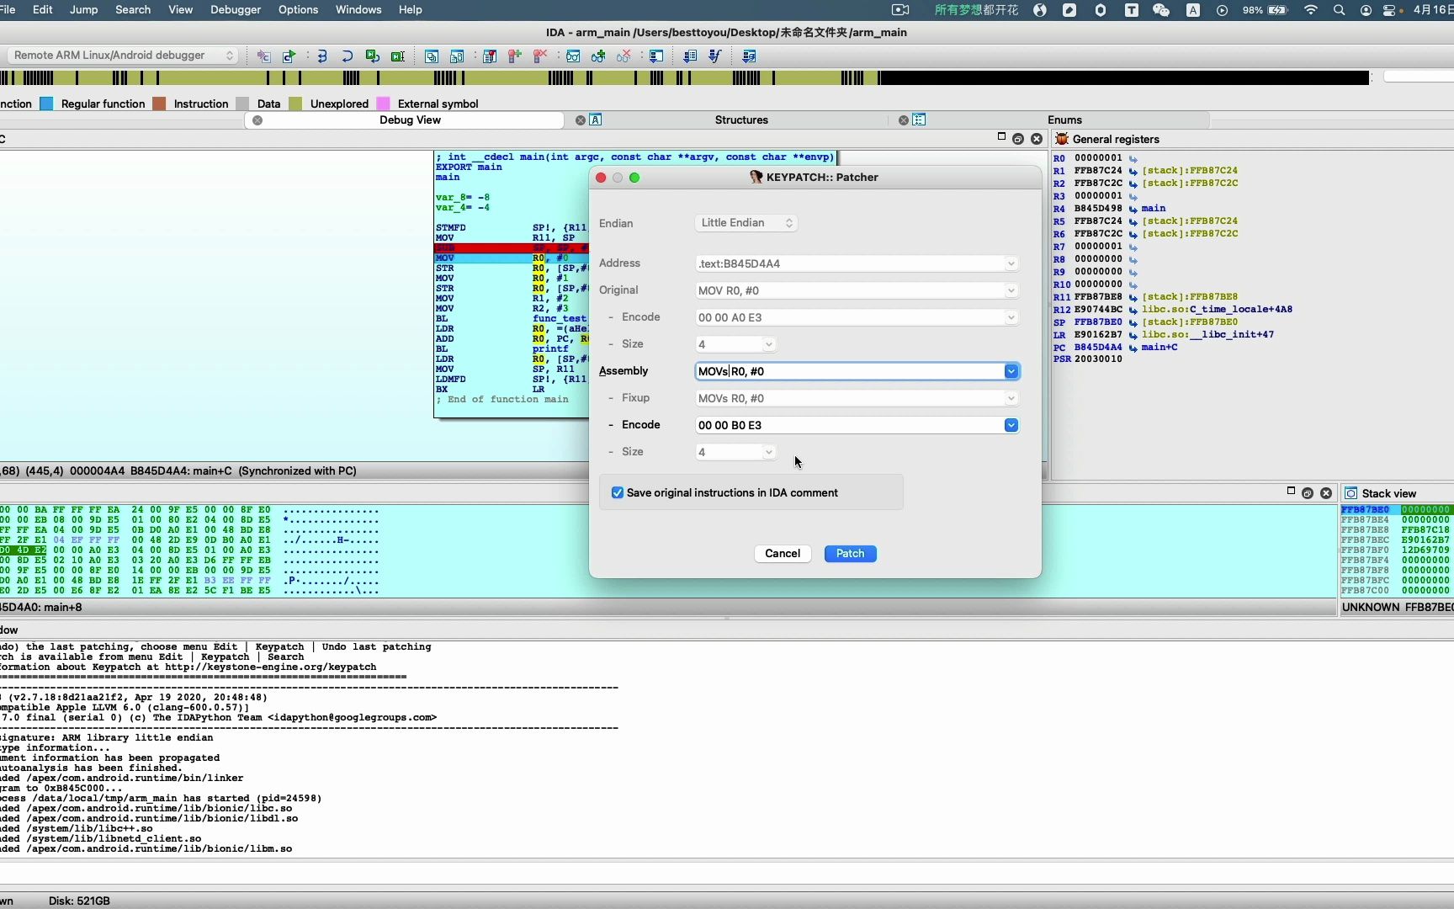This screenshot has width=1454, height=909.
Task: Click the stack trace window toolbar icon
Action: (x=656, y=56)
